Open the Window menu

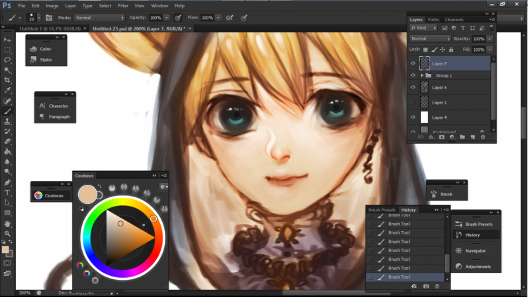159,6
